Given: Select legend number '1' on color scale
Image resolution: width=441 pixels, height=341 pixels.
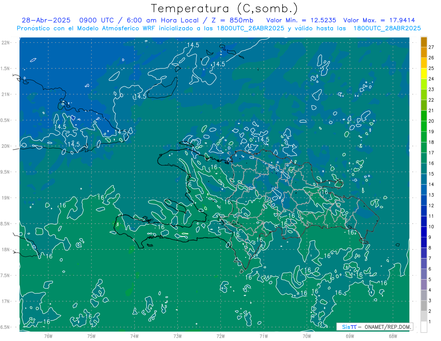Looking at the screenshot, I should [430, 322].
